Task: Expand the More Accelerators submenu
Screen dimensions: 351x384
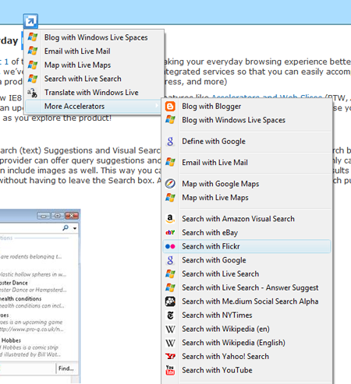Action: [93, 106]
